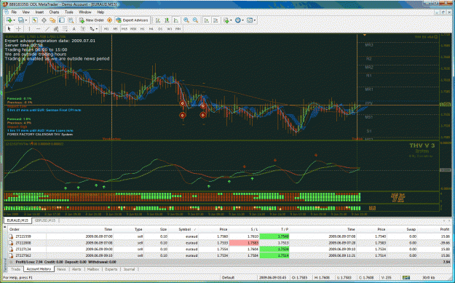Viewport: 455px width, 283px height.
Task: Open the Insert menu
Action: (x=39, y=12)
